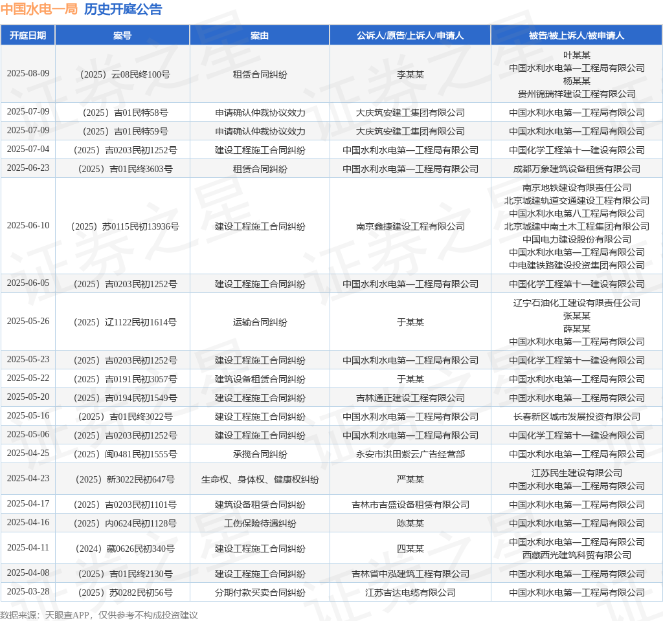
Task: Click case number (2025)苏0115民初13936号
Action: pyautogui.click(x=125, y=227)
